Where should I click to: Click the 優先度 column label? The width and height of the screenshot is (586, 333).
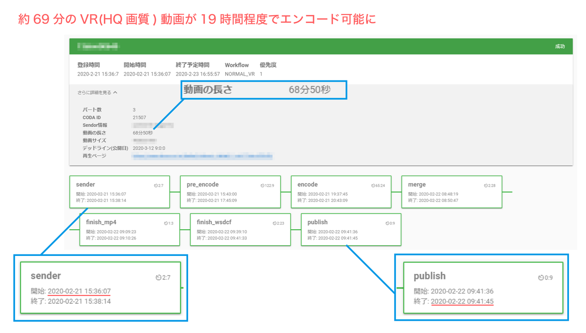(268, 65)
